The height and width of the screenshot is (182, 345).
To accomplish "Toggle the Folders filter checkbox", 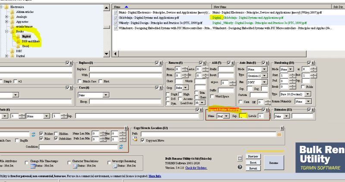I will point(41,133).
